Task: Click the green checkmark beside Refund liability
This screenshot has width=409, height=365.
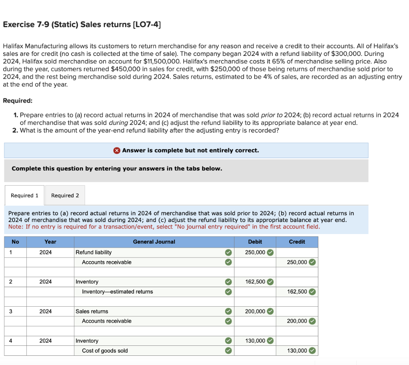Action: point(228,252)
